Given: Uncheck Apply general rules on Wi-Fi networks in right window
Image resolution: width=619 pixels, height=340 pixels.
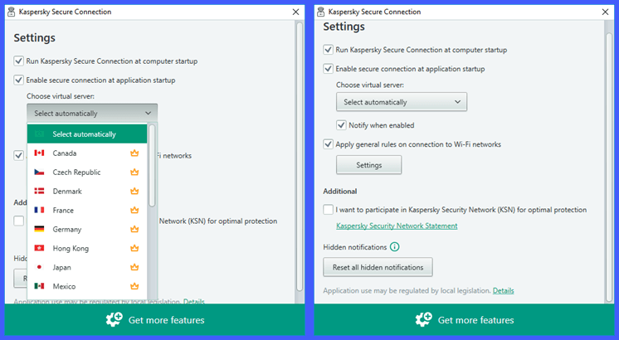Looking at the screenshot, I should pos(328,144).
